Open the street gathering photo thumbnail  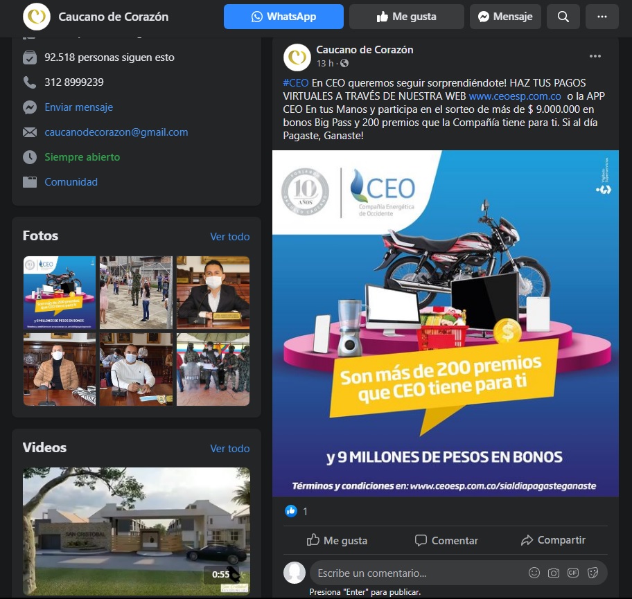point(137,292)
